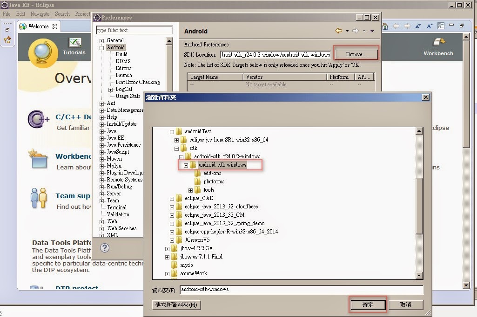Image resolution: width=477 pixels, height=317 pixels.
Task: Click the SDK Location text field
Action: 275,55
